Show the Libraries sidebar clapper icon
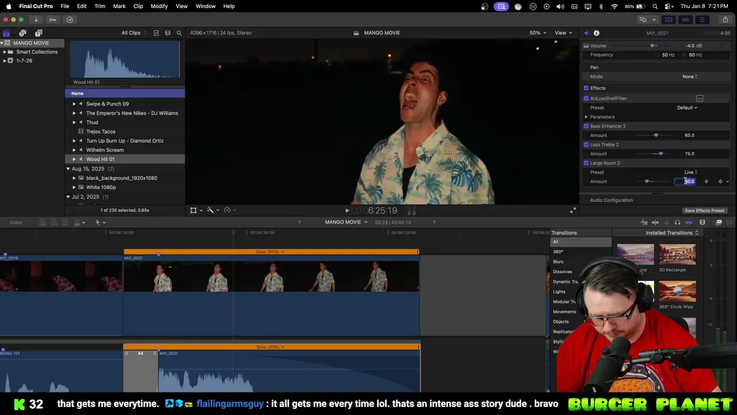This screenshot has width=737, height=415. click(6, 33)
